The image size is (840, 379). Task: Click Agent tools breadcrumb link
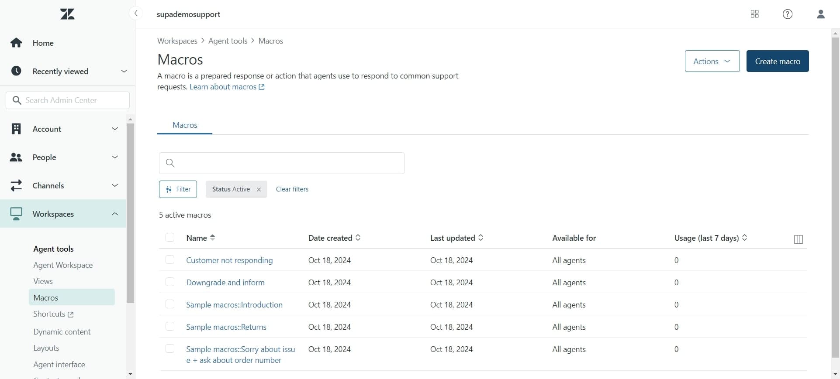tap(228, 41)
